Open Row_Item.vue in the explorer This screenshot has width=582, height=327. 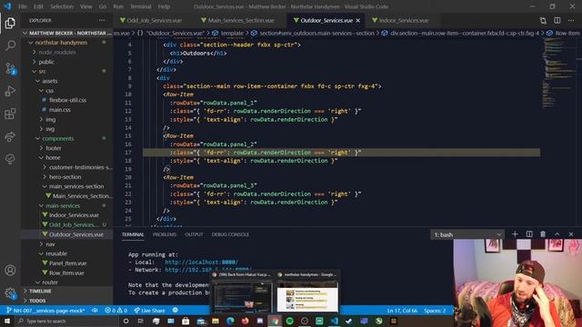point(66,272)
